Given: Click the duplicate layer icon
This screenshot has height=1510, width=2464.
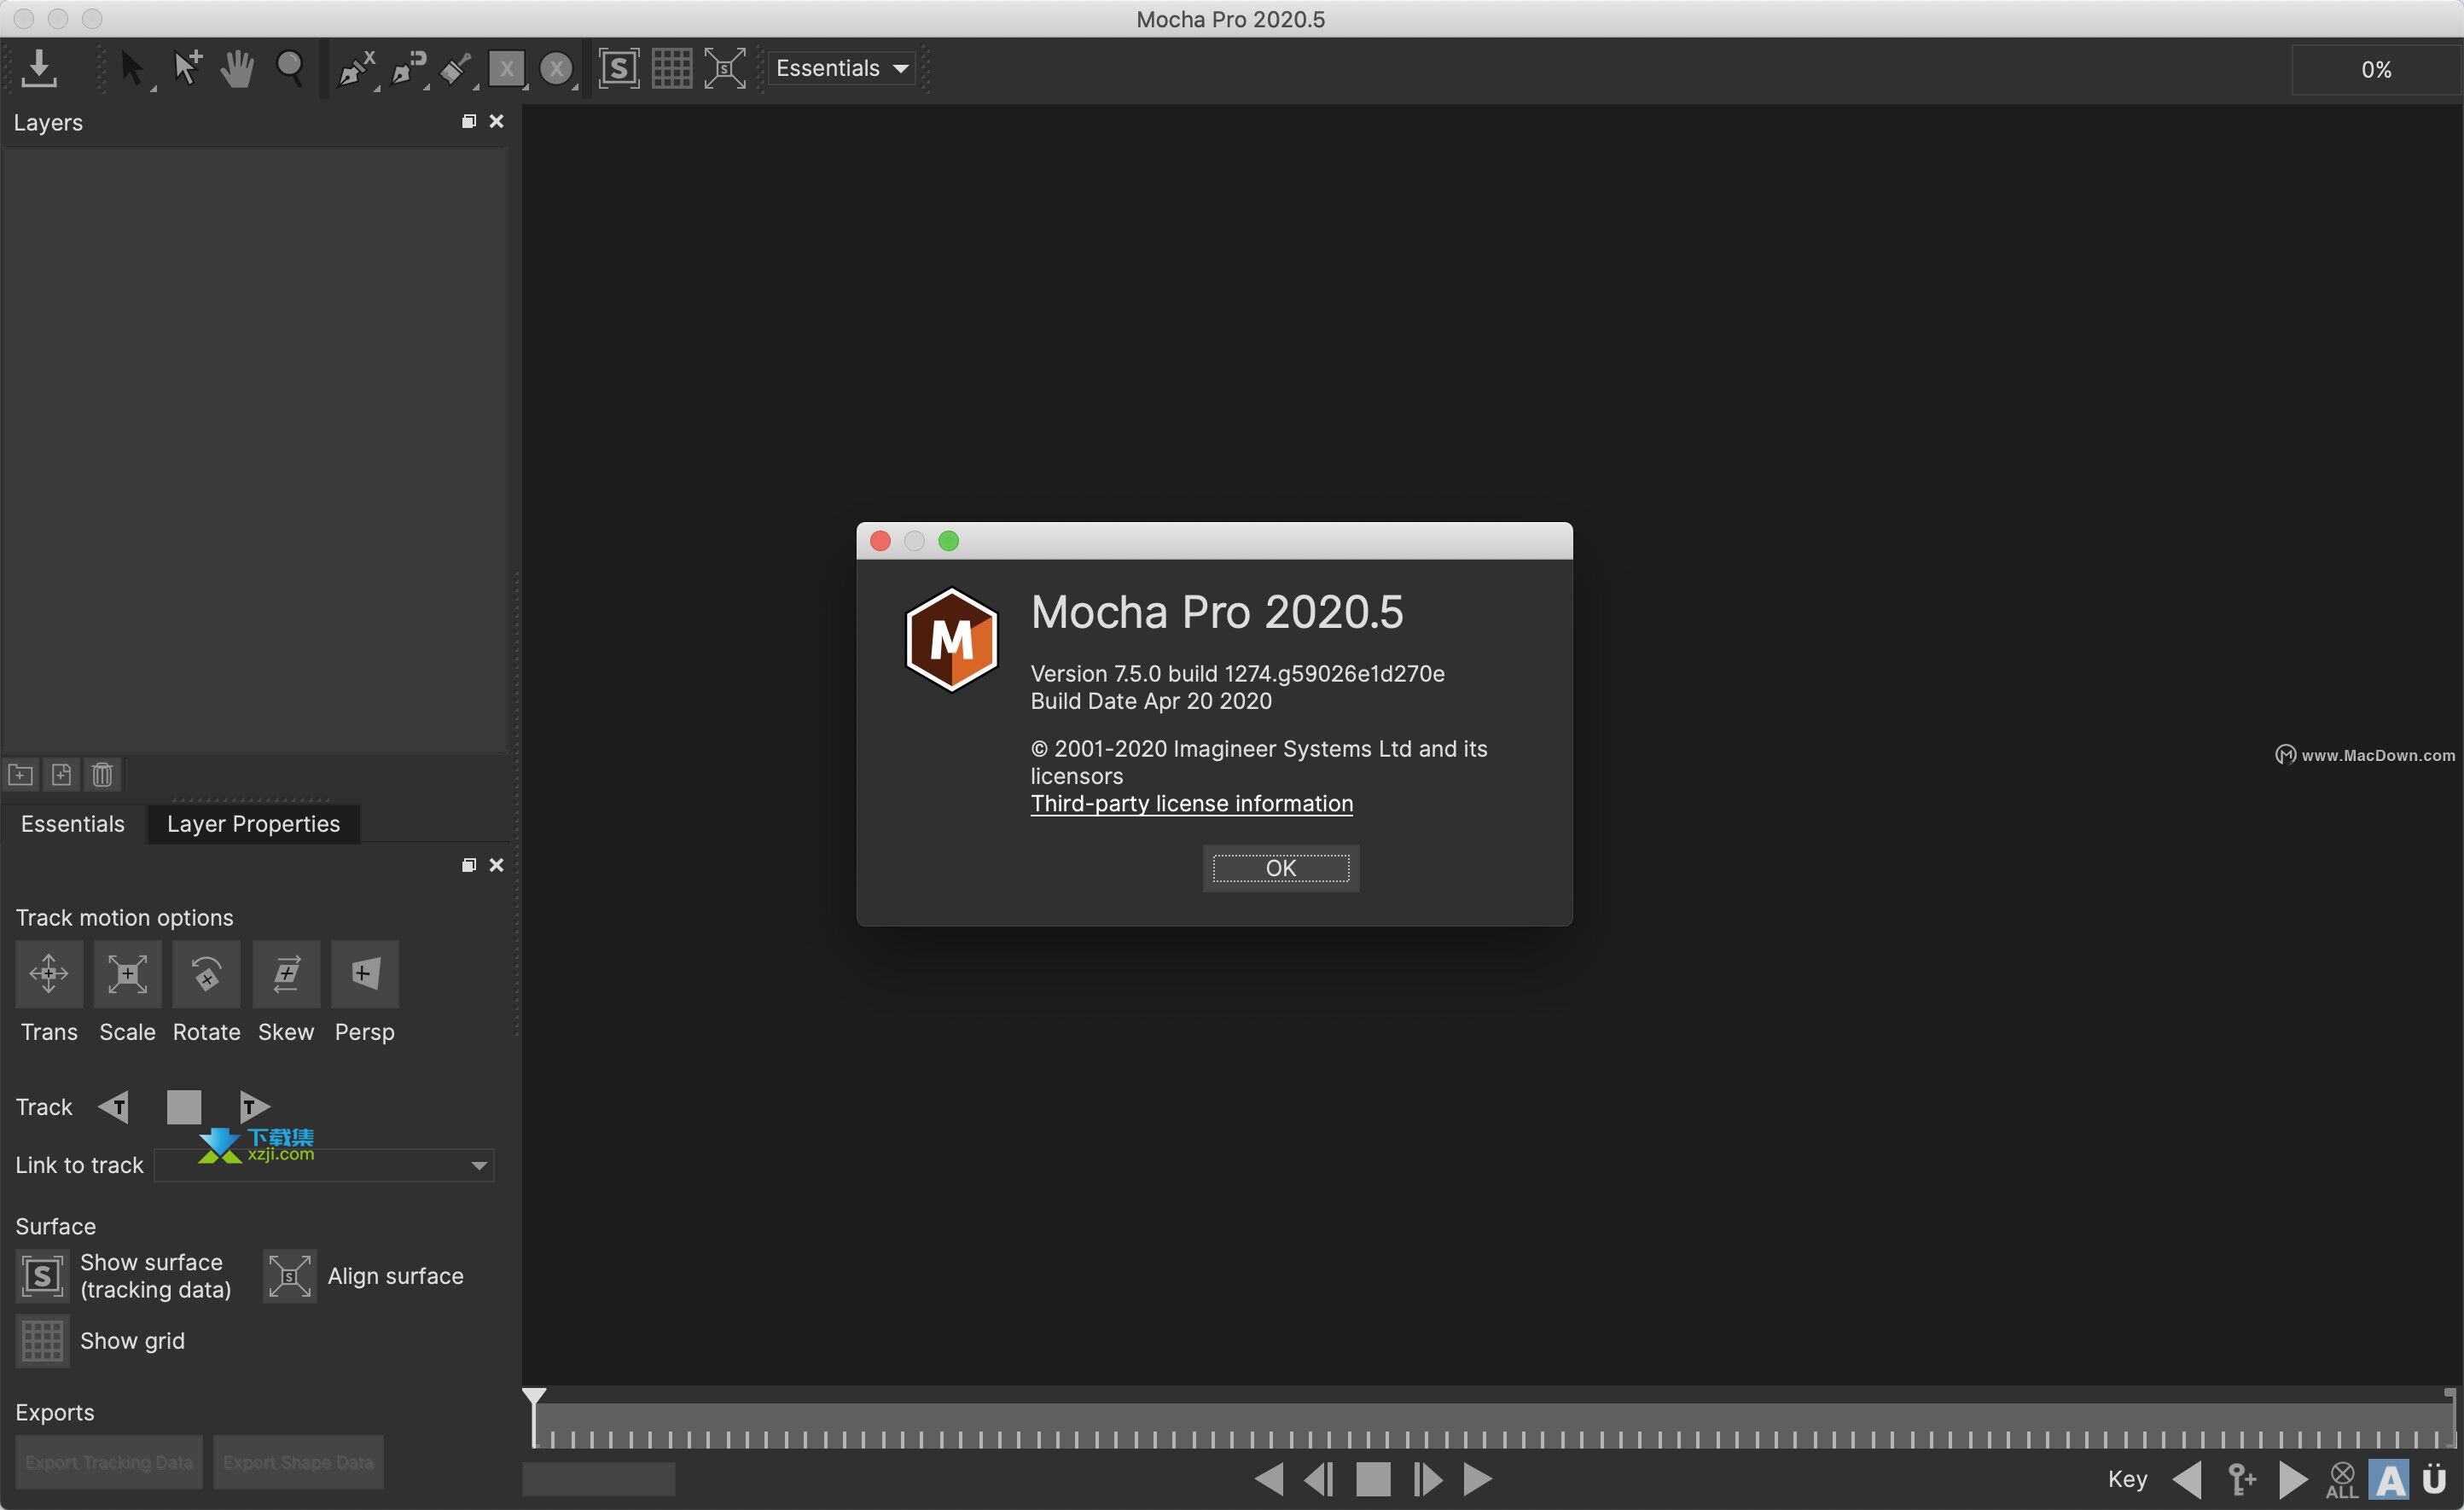Looking at the screenshot, I should coord(61,775).
